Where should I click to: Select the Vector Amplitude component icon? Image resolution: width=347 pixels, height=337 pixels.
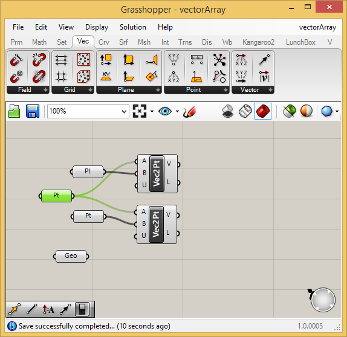pyautogui.click(x=264, y=76)
